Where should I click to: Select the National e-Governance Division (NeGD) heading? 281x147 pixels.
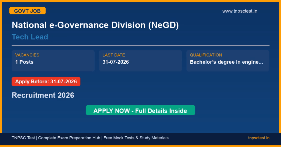click(x=95, y=25)
